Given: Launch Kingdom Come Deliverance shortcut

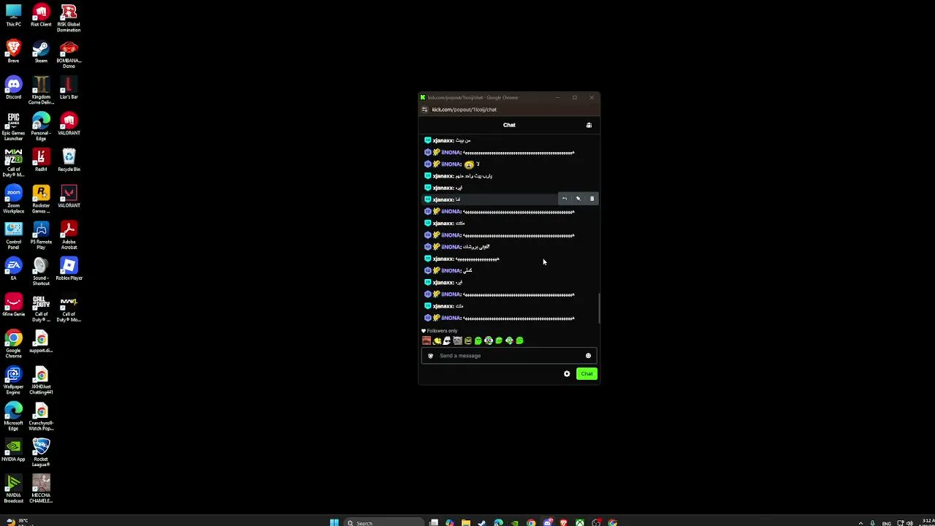Looking at the screenshot, I should pos(41,91).
